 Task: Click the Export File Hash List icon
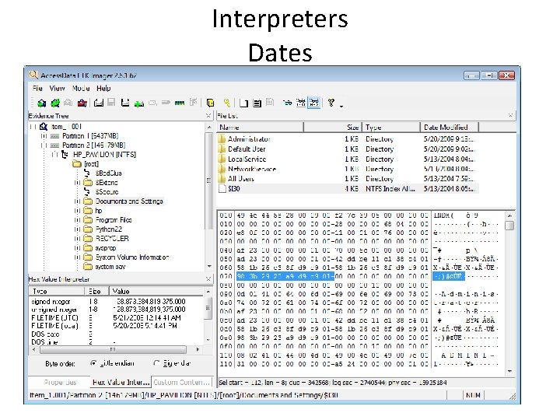tap(257, 103)
